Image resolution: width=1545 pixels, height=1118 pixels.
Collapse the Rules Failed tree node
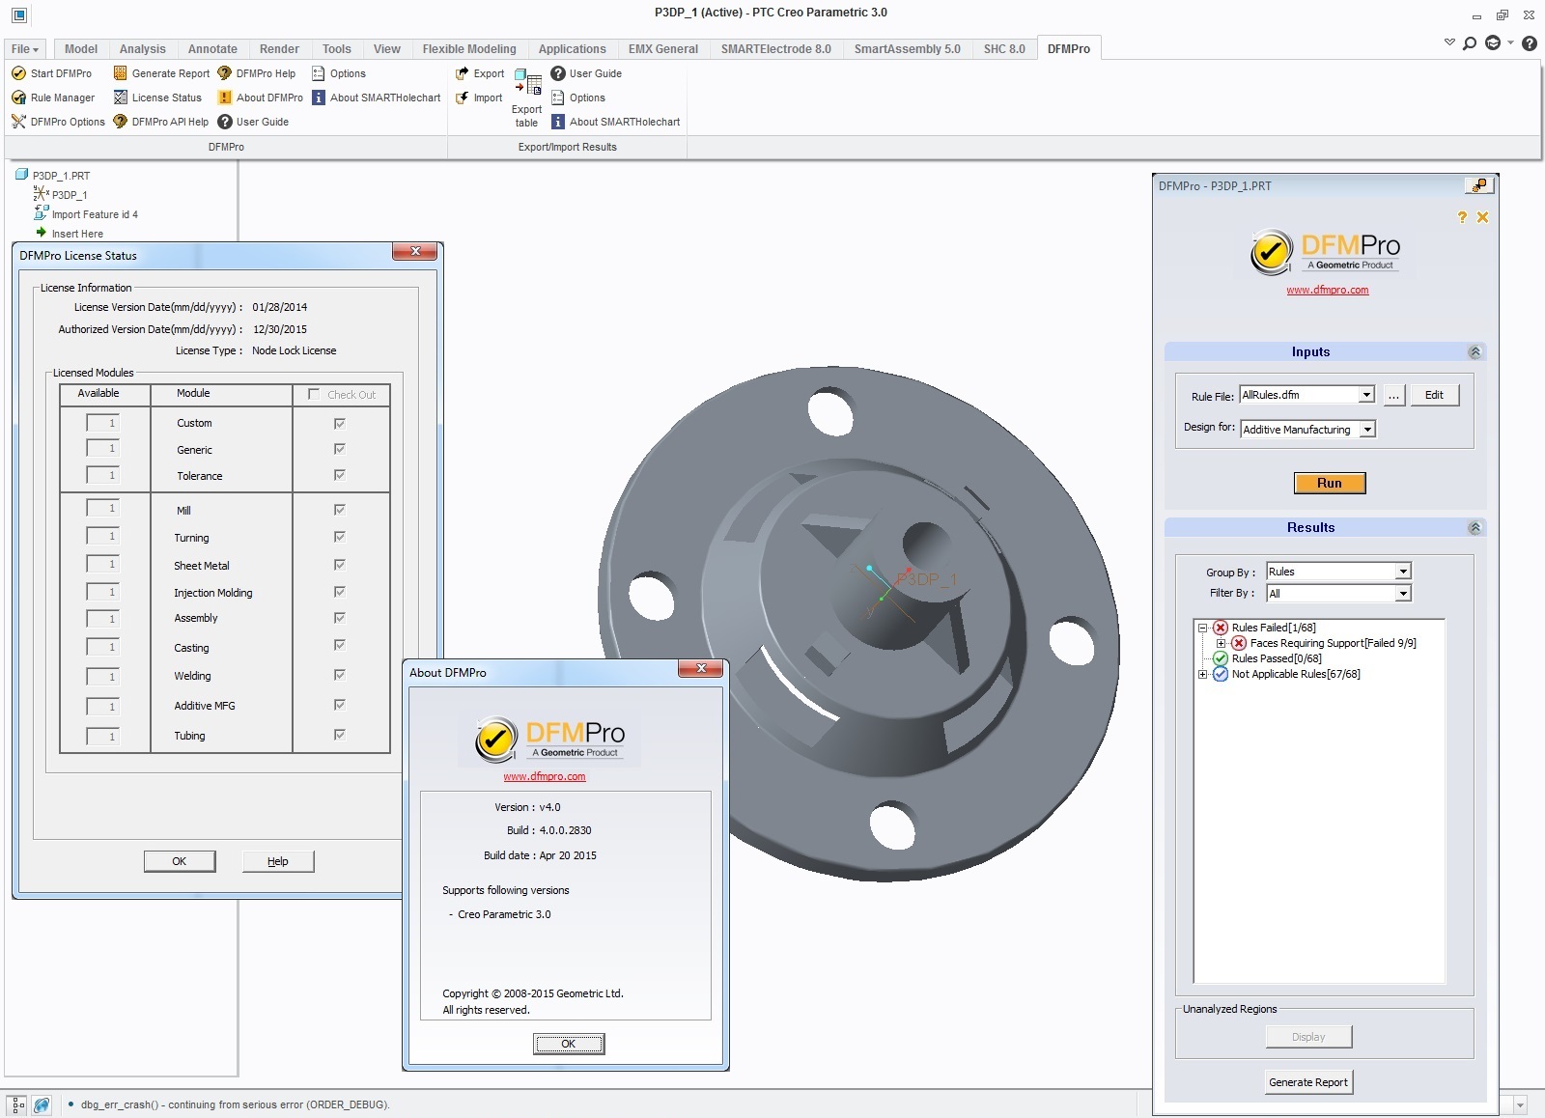[x=1203, y=628]
